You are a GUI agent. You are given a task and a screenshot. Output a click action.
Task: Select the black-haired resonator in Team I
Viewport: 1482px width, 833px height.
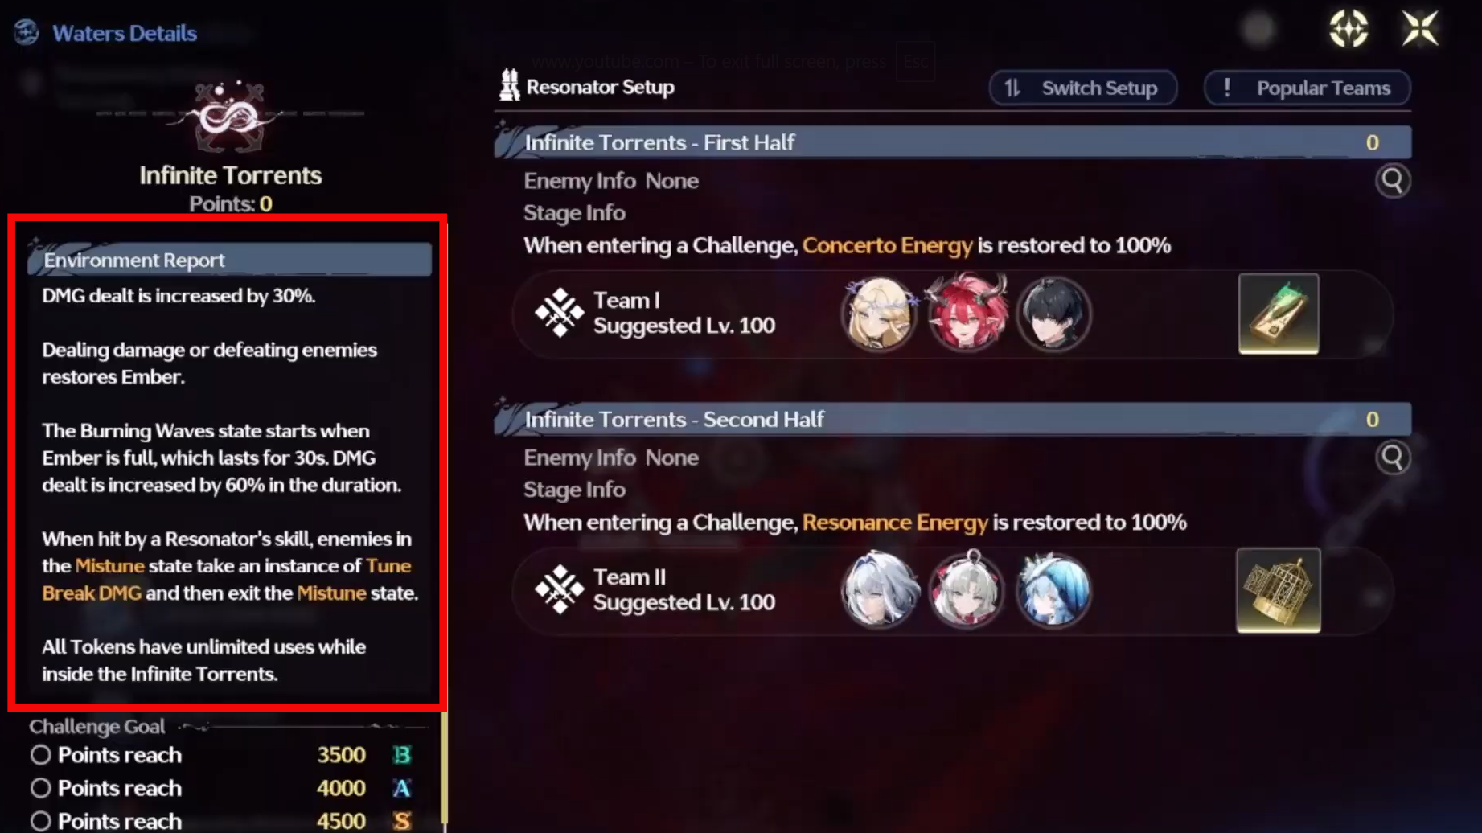coord(1054,314)
